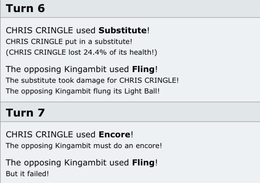This screenshot has width=260, height=183.
Task: Click the lost 24.4% health message
Action: tap(81, 52)
